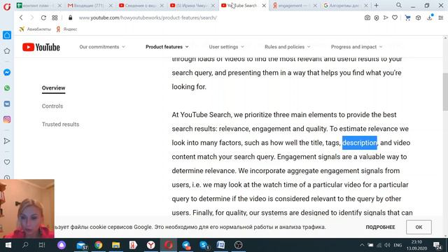Viewport: 448px width, 252px height.
Task: Open a new browser tab
Action: [377, 5]
